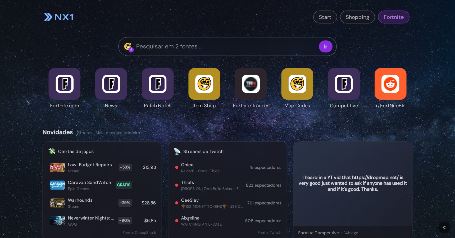
Task: Click the Ofertas de jogos card title
Action: [76, 152]
